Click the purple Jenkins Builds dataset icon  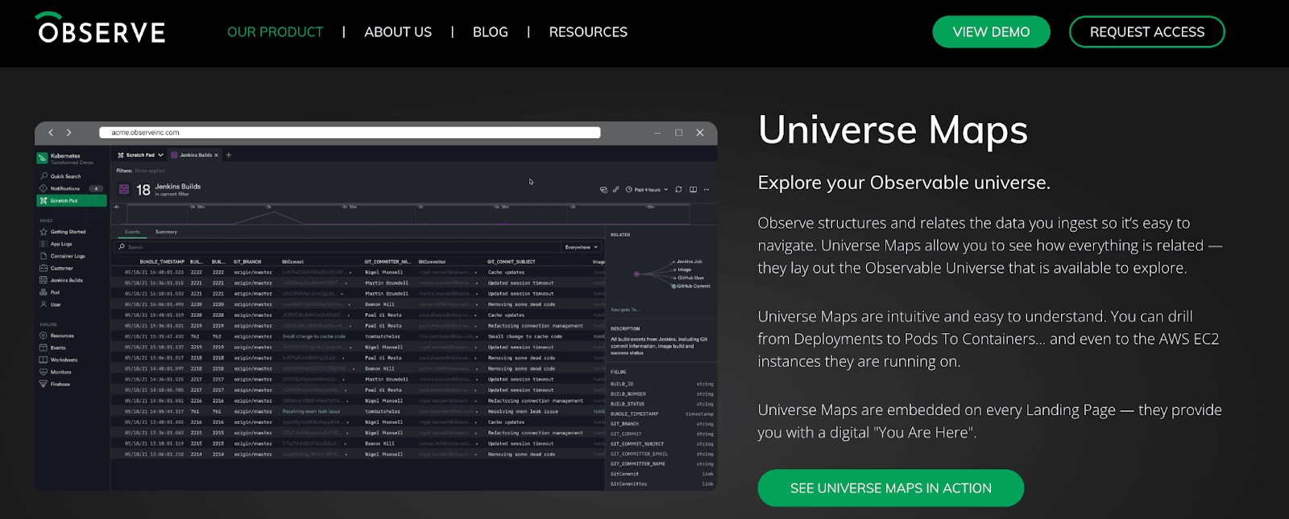coord(124,189)
